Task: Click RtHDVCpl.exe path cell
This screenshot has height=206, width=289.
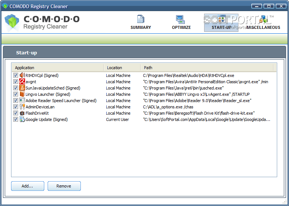Action: click(189, 75)
